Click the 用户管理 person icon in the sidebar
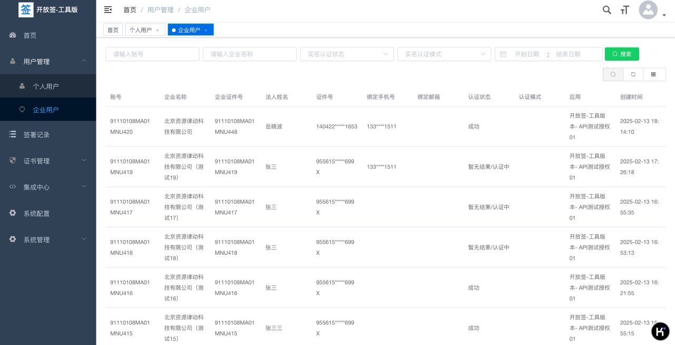Image resolution: width=675 pixels, height=345 pixels. 13,61
